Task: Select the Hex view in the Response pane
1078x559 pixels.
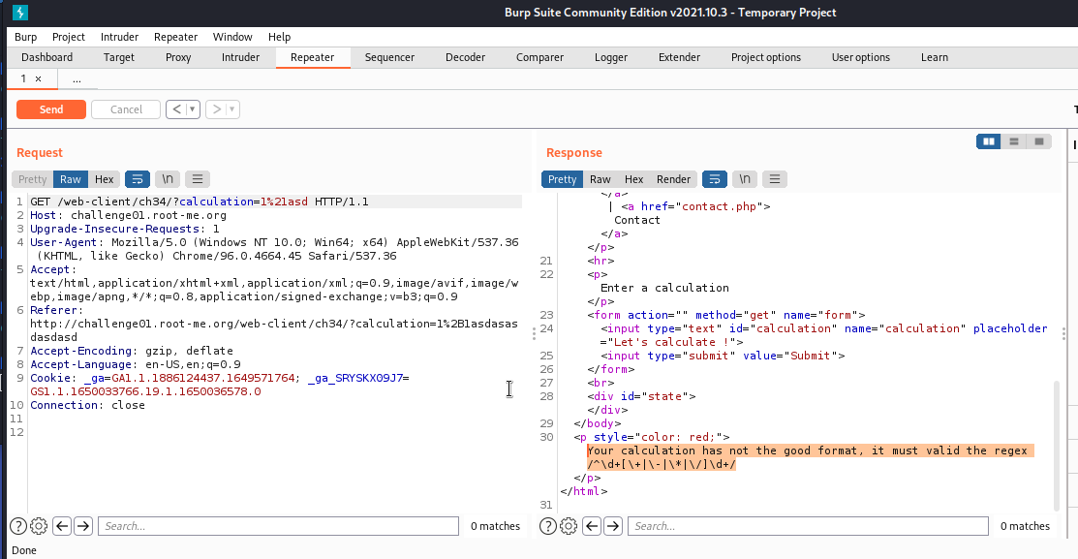Action: click(633, 179)
